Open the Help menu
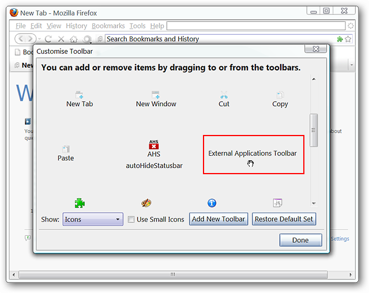 coord(157,25)
